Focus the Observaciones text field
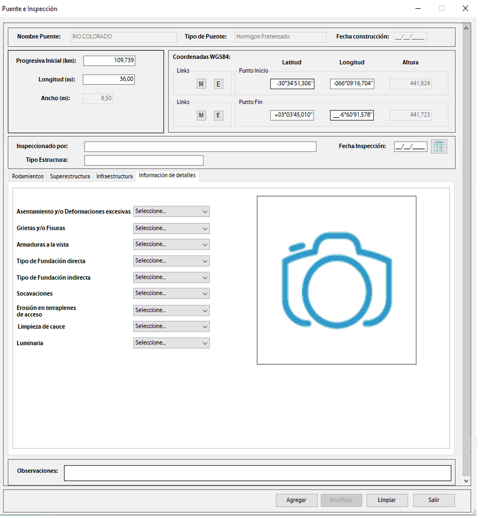The image size is (480, 518). pyautogui.click(x=257, y=473)
